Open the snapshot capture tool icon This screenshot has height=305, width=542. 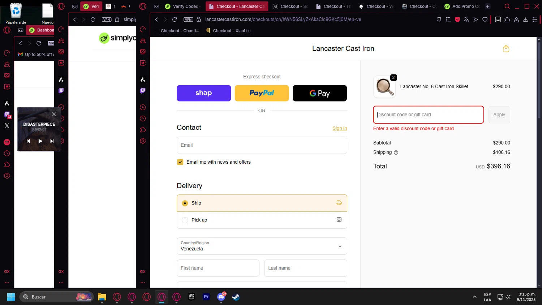(448, 20)
